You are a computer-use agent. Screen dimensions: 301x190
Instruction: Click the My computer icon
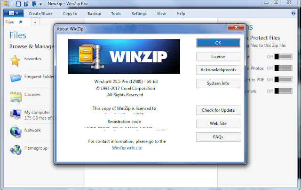click(x=16, y=114)
